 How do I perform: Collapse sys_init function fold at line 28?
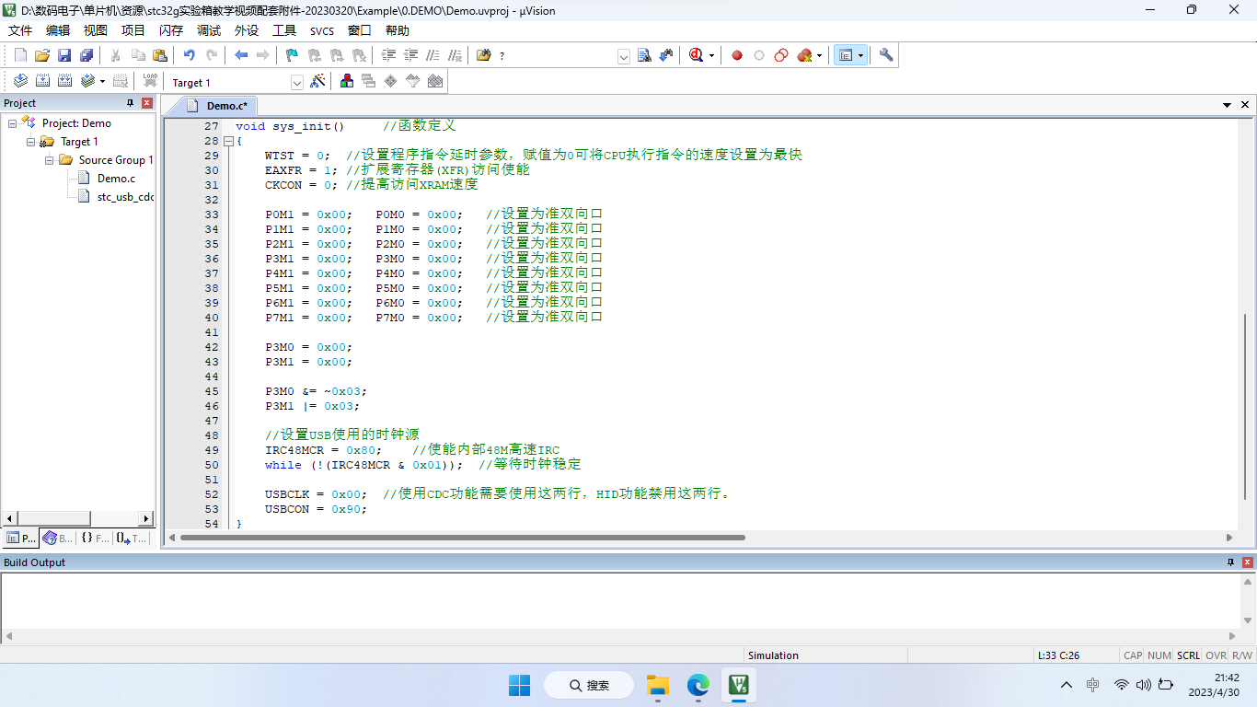228,141
